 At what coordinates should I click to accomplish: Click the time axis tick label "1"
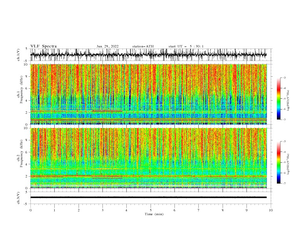coord(54,210)
